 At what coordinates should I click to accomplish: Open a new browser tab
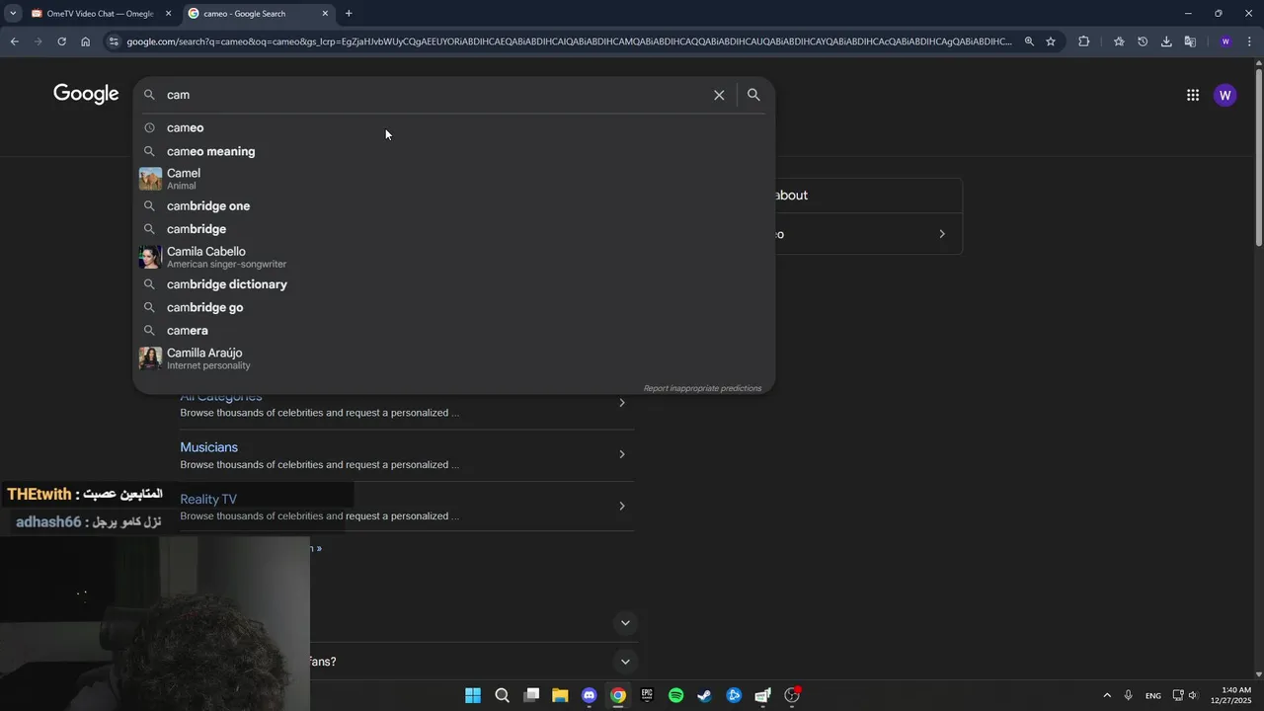pos(349,14)
